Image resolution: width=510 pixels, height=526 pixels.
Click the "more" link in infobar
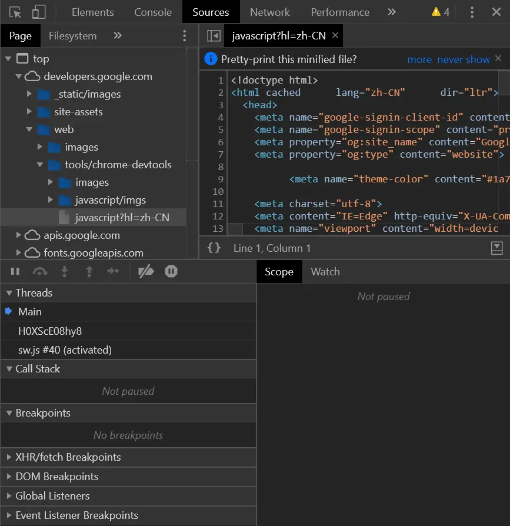[x=419, y=59]
